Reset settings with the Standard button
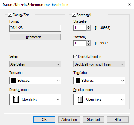Screen dimensions: 134x125 93,120
